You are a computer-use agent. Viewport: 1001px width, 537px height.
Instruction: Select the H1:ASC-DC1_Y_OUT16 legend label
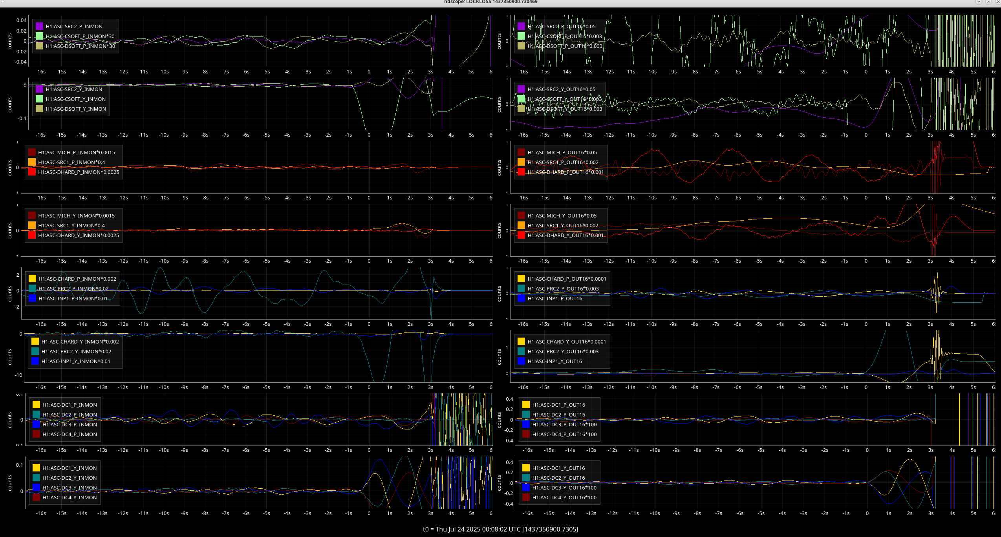(558, 468)
